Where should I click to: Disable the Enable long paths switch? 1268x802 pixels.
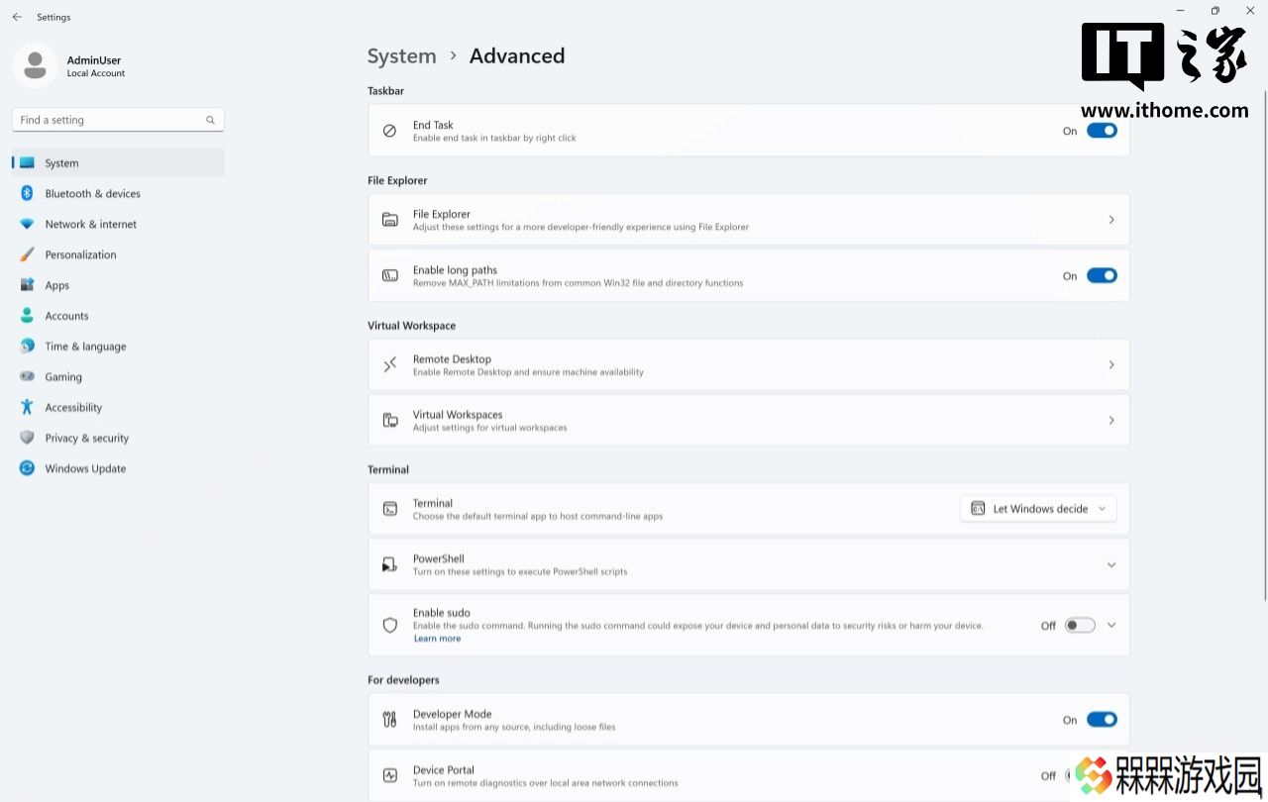click(x=1102, y=275)
